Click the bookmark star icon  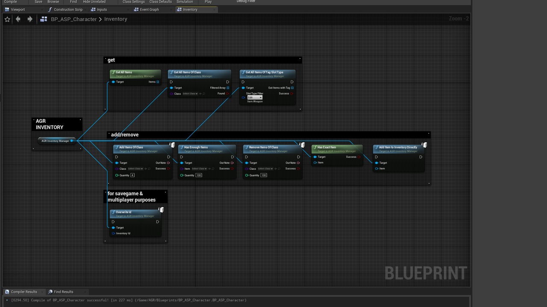click(7, 19)
